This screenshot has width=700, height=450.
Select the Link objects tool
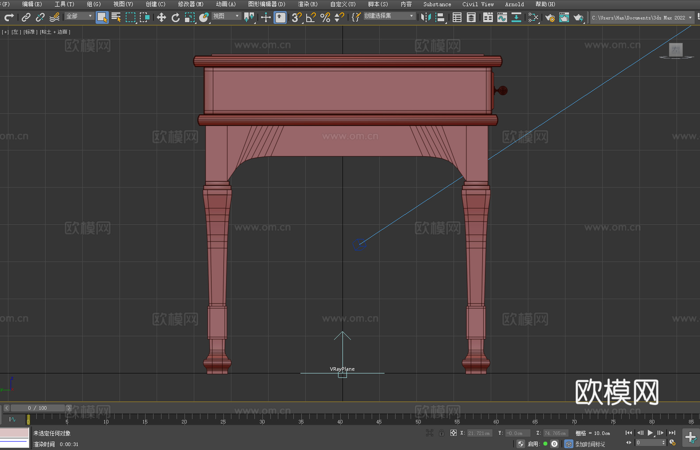(26, 17)
